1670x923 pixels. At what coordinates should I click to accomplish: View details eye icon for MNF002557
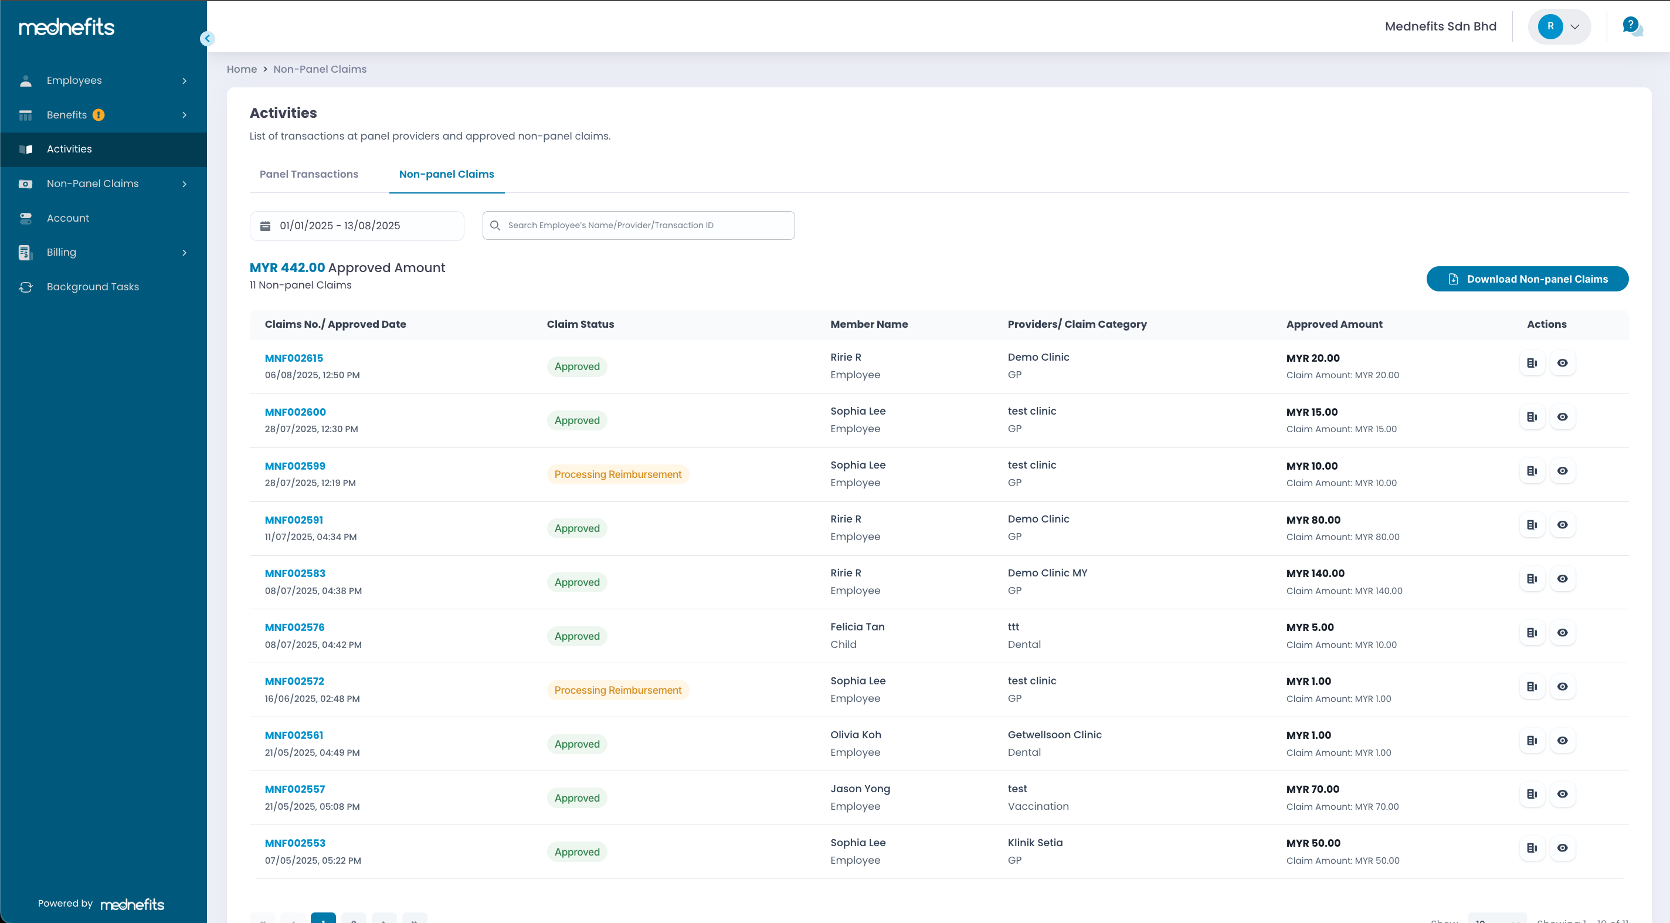(1562, 794)
